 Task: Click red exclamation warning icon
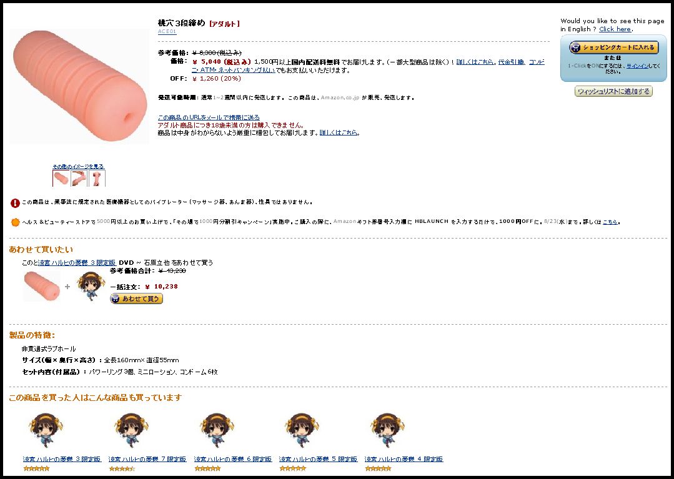15,203
